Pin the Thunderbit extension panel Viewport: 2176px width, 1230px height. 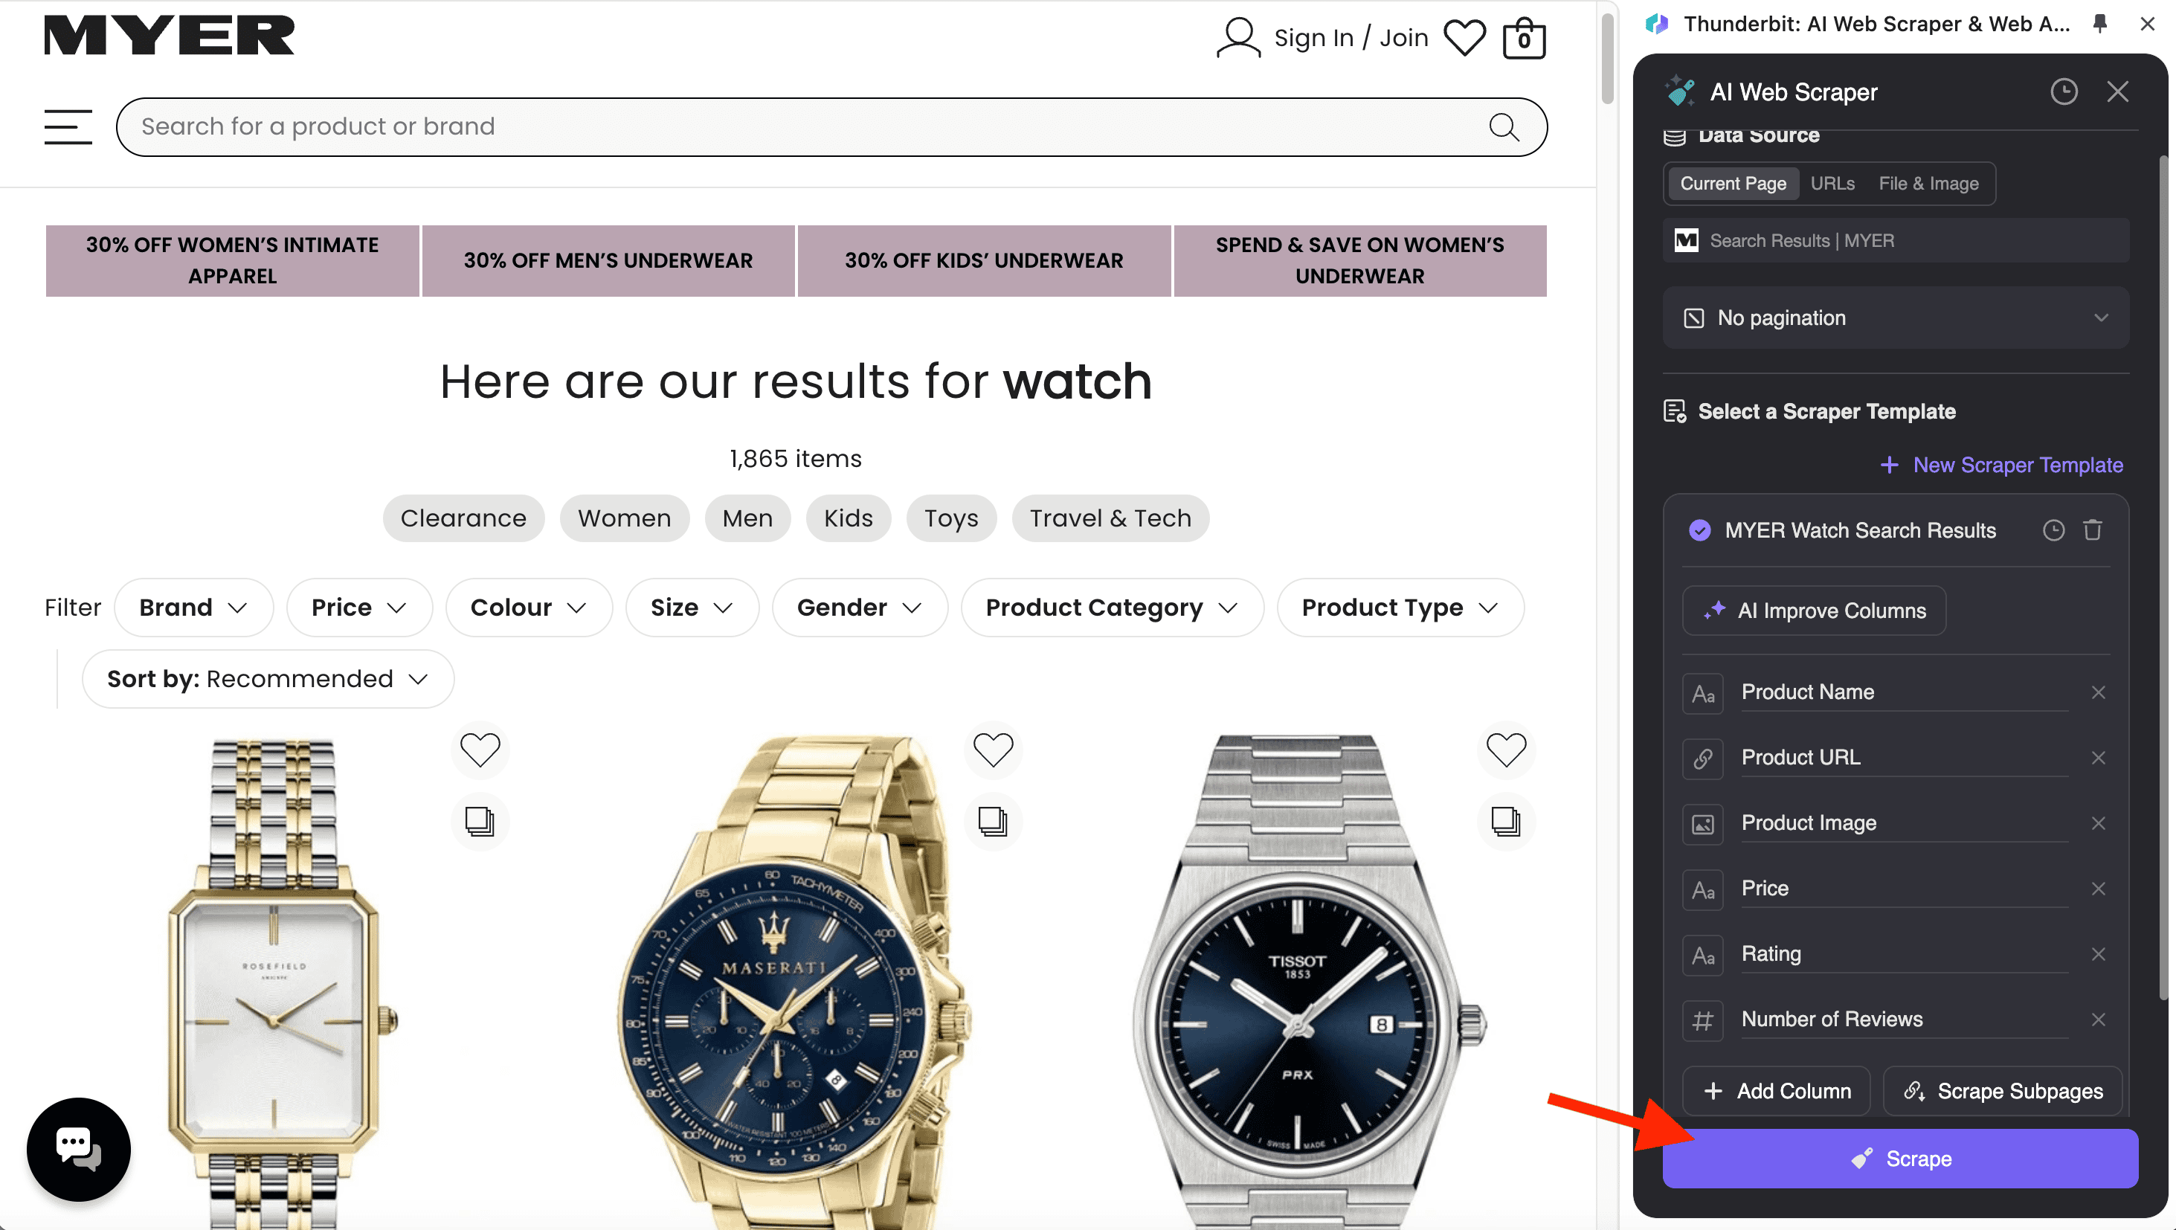(2099, 24)
